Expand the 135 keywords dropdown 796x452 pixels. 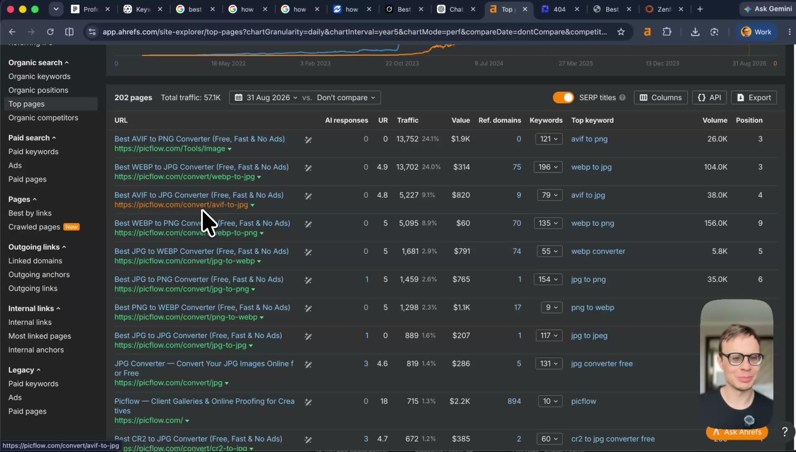point(548,223)
